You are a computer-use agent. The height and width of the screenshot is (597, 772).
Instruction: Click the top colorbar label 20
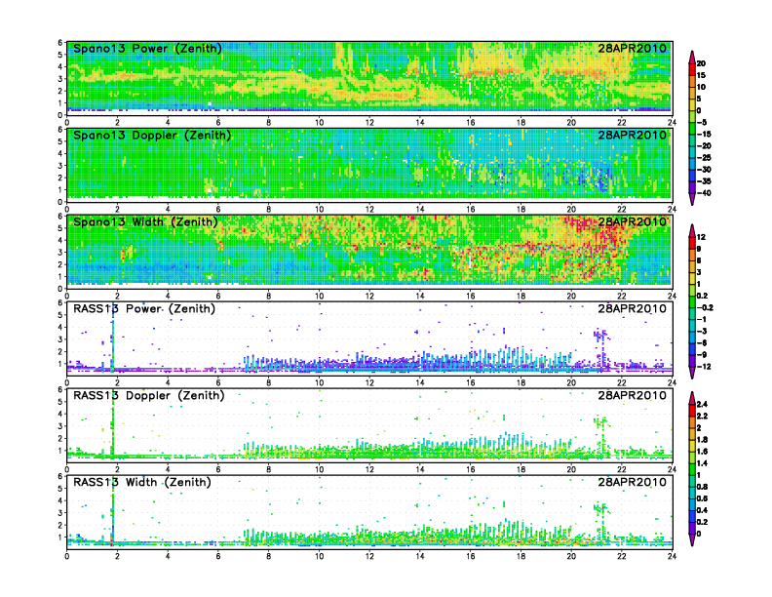[x=701, y=63]
